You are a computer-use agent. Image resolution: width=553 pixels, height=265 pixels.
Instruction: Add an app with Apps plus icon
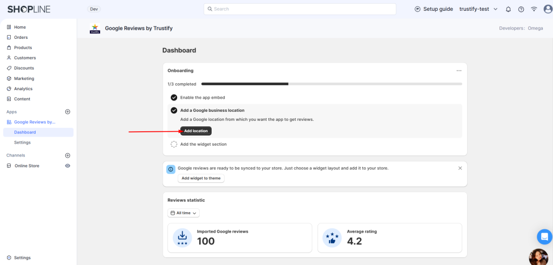click(68, 112)
